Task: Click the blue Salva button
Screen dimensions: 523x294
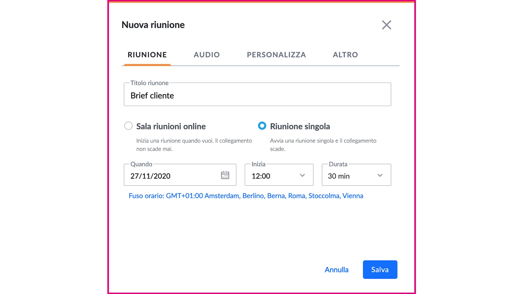Action: pyautogui.click(x=380, y=269)
